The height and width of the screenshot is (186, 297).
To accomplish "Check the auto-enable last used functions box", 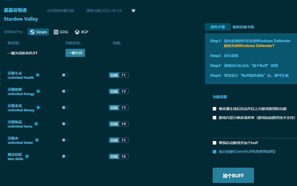I will [214, 109].
